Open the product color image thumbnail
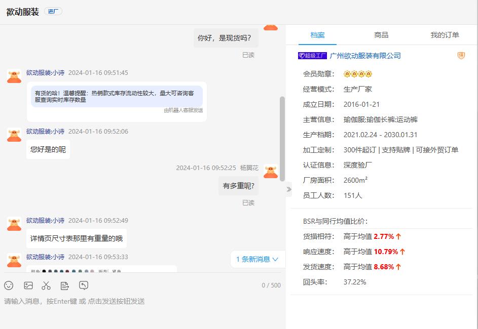 pyautogui.click(x=101, y=269)
